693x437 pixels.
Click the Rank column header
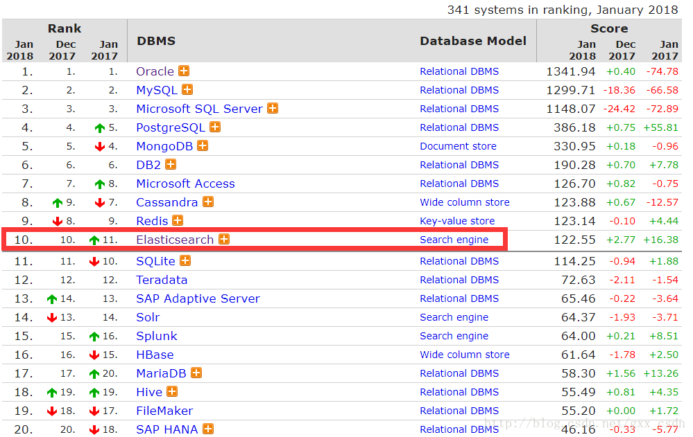65,28
